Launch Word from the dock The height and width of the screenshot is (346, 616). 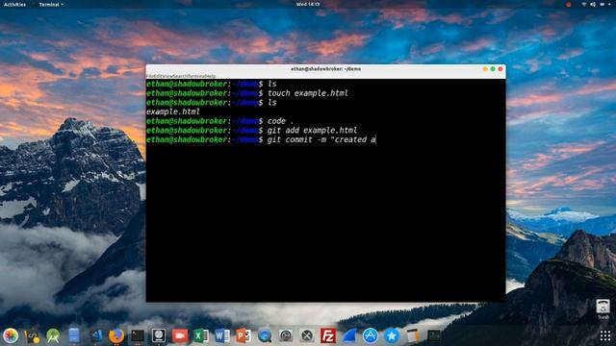click(222, 335)
